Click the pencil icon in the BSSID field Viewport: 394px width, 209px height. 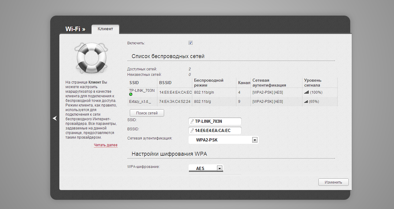coord(192,131)
